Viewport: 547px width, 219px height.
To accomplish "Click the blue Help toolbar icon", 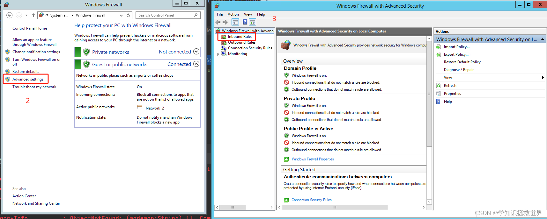I will (x=245, y=22).
